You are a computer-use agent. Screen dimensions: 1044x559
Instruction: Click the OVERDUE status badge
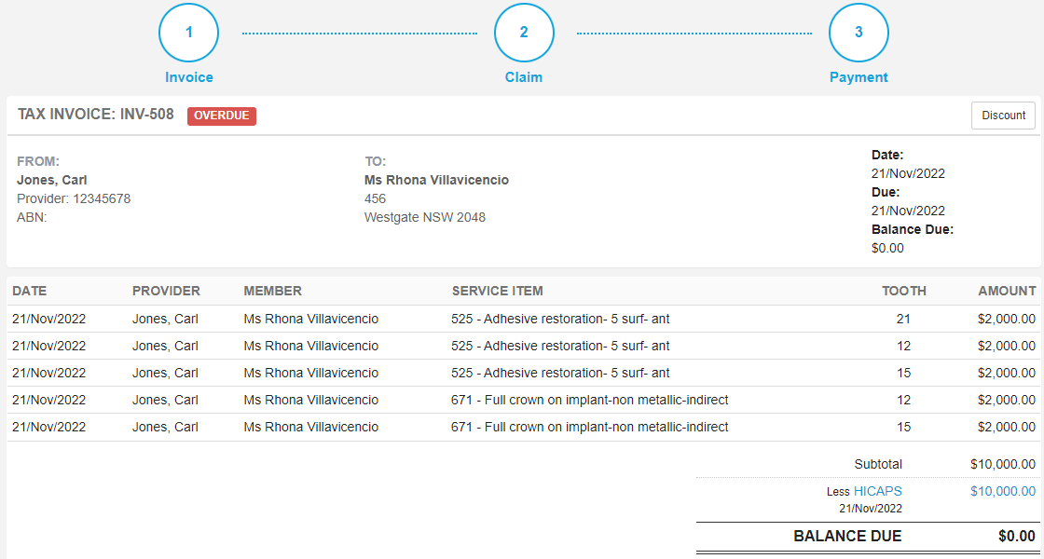tap(222, 116)
